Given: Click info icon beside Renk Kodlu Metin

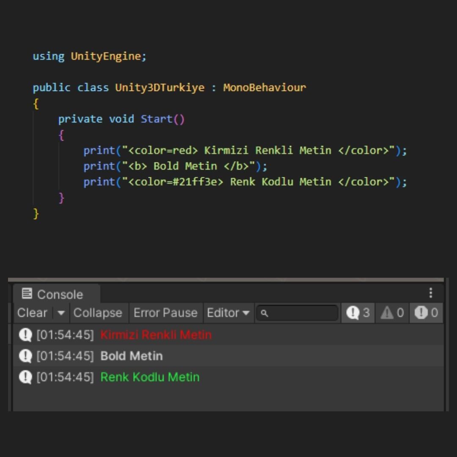Looking at the screenshot, I should 25,377.
